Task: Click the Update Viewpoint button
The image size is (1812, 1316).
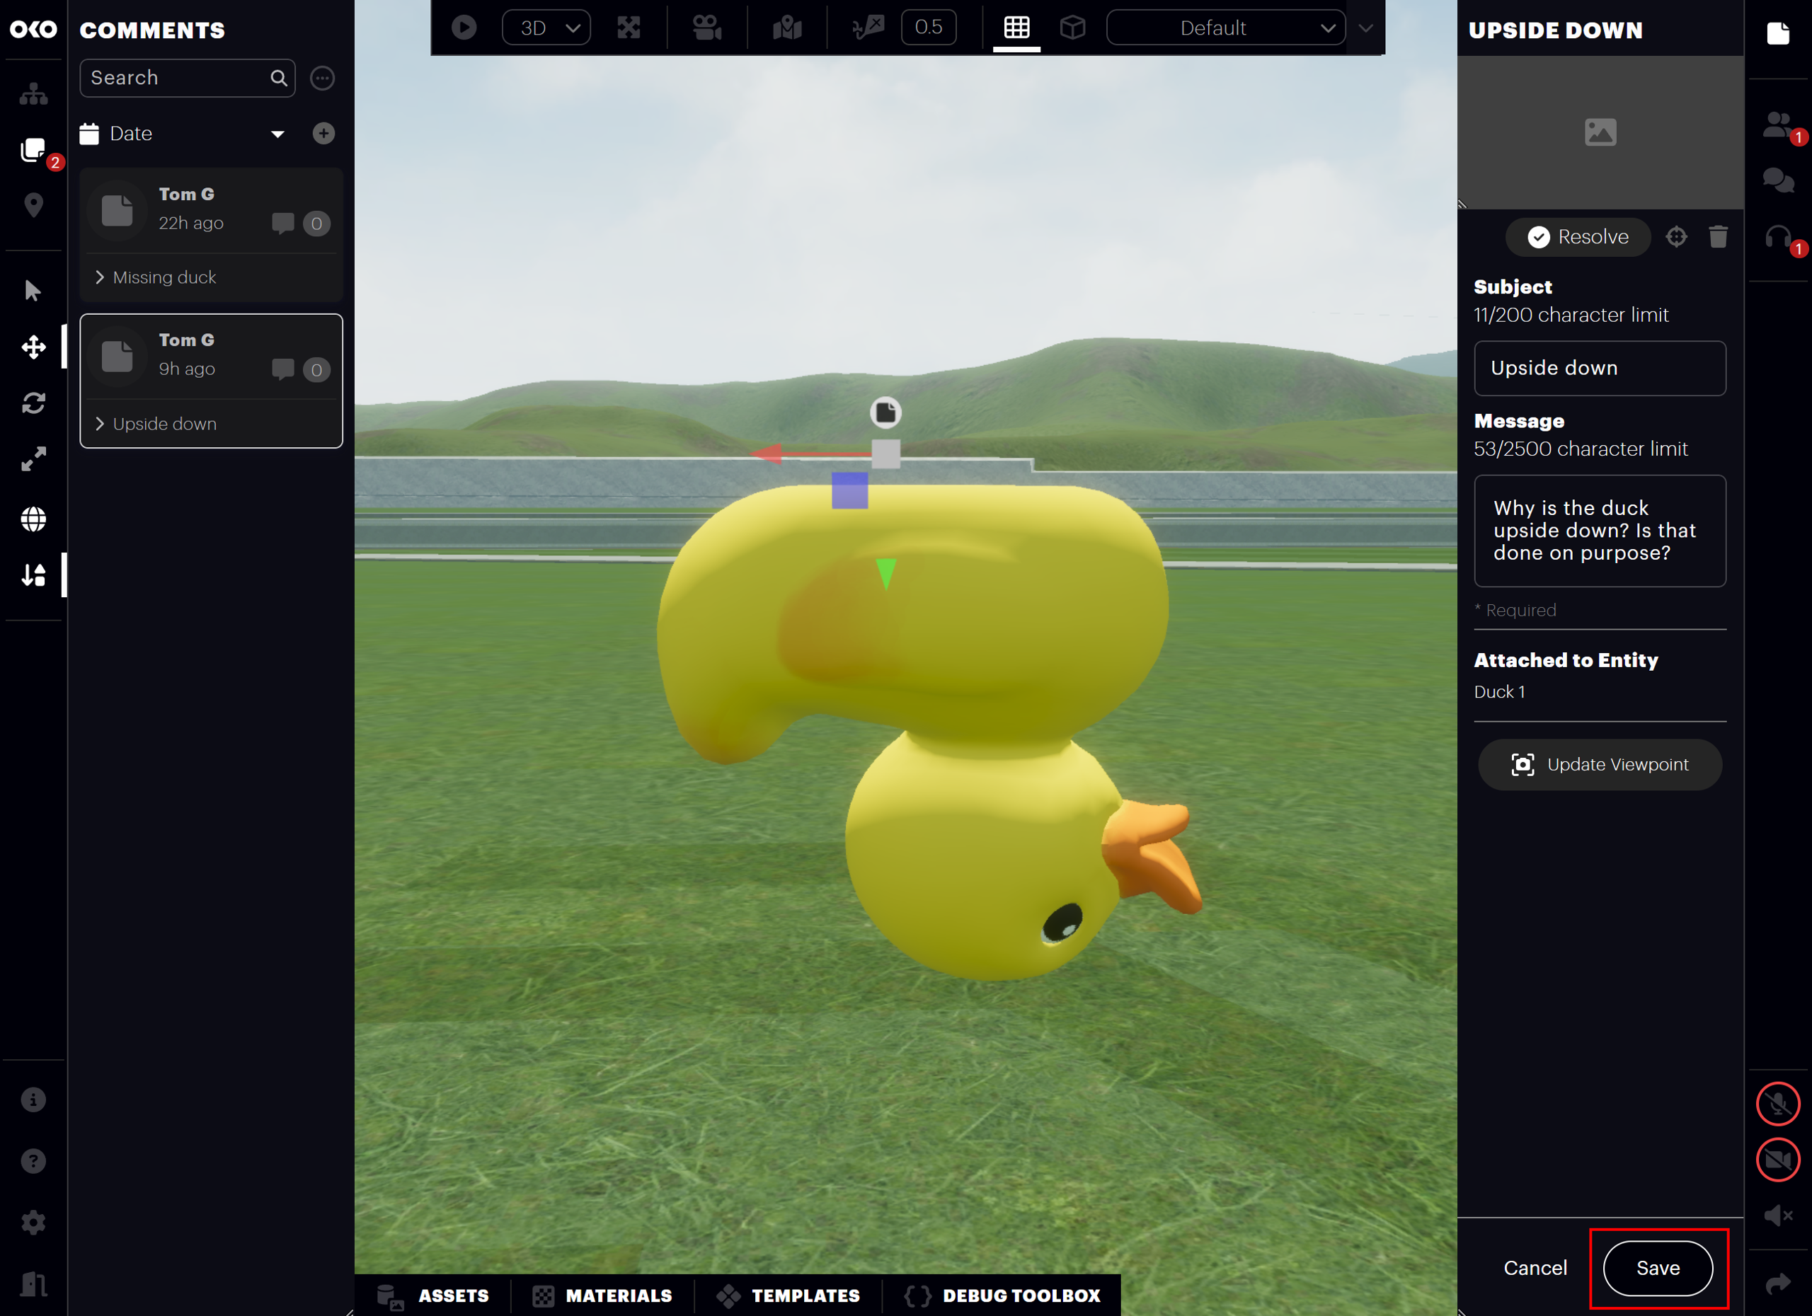Action: coord(1600,764)
